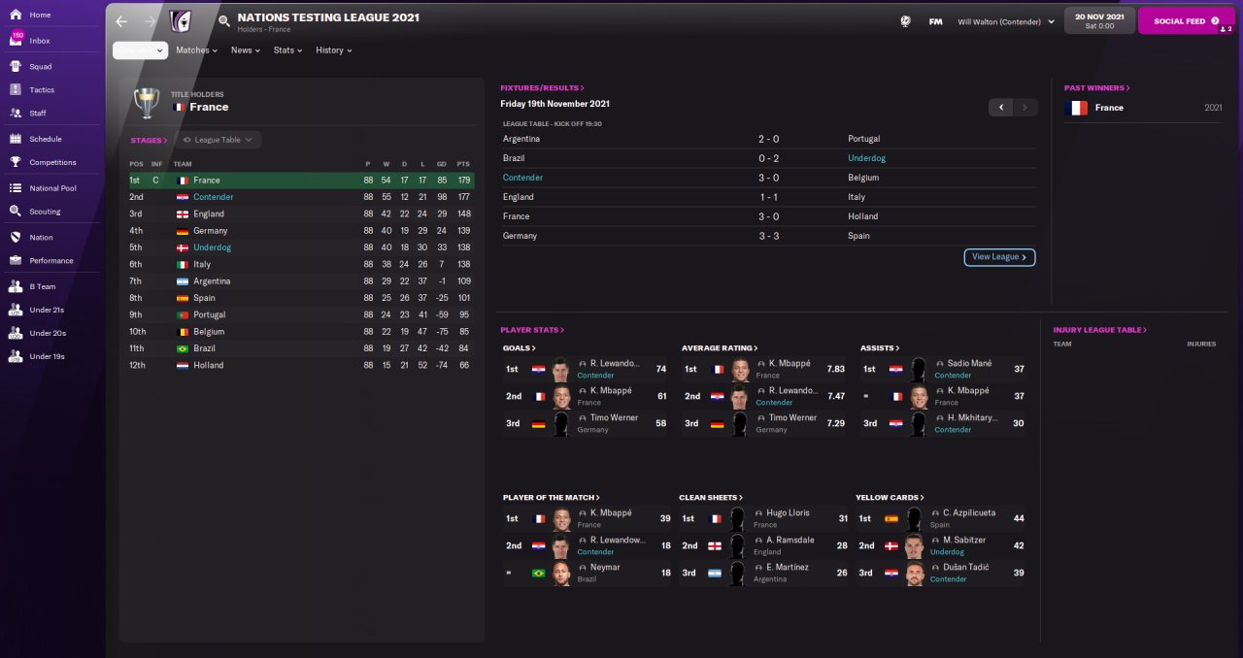Open the Home sidebar icon
1243x658 pixels.
click(x=16, y=15)
